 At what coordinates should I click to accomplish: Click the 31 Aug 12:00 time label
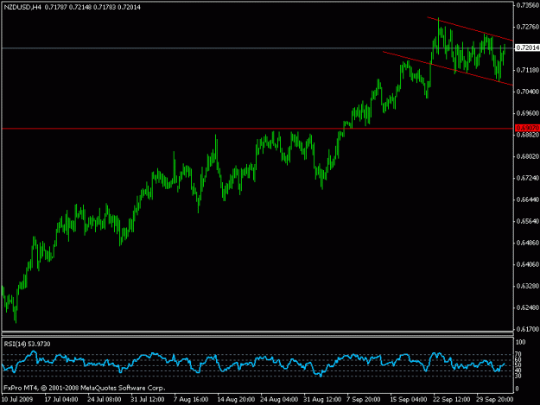(x=322, y=399)
